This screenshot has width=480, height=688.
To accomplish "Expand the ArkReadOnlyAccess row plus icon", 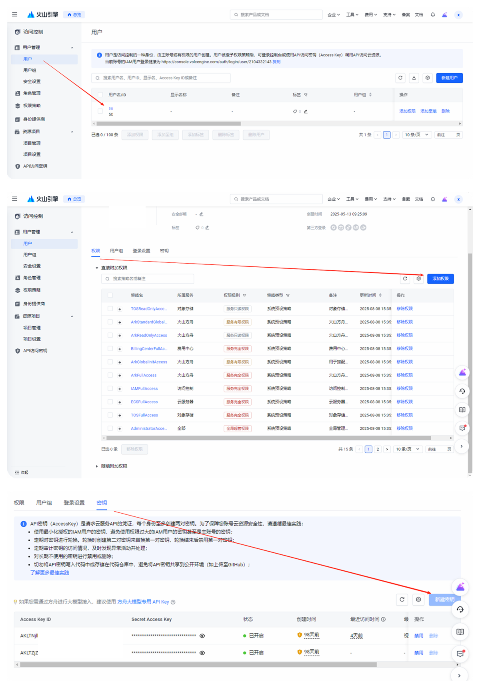I will tap(120, 336).
